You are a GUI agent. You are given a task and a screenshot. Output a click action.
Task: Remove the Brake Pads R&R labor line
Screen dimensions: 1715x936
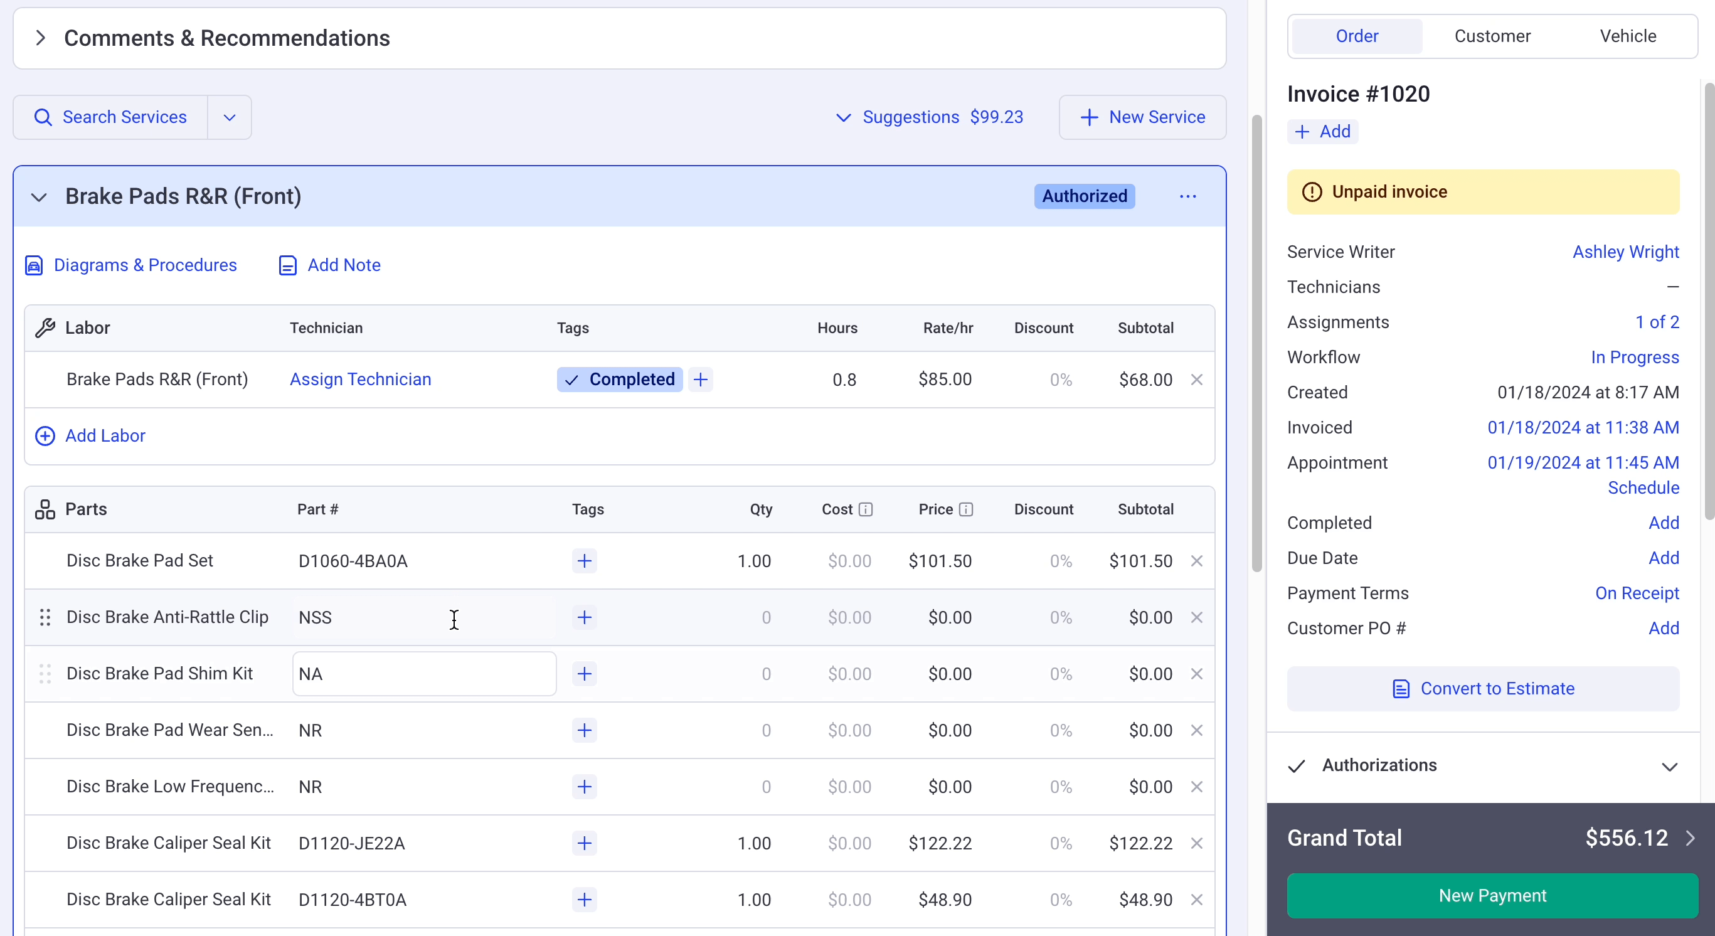click(1196, 380)
